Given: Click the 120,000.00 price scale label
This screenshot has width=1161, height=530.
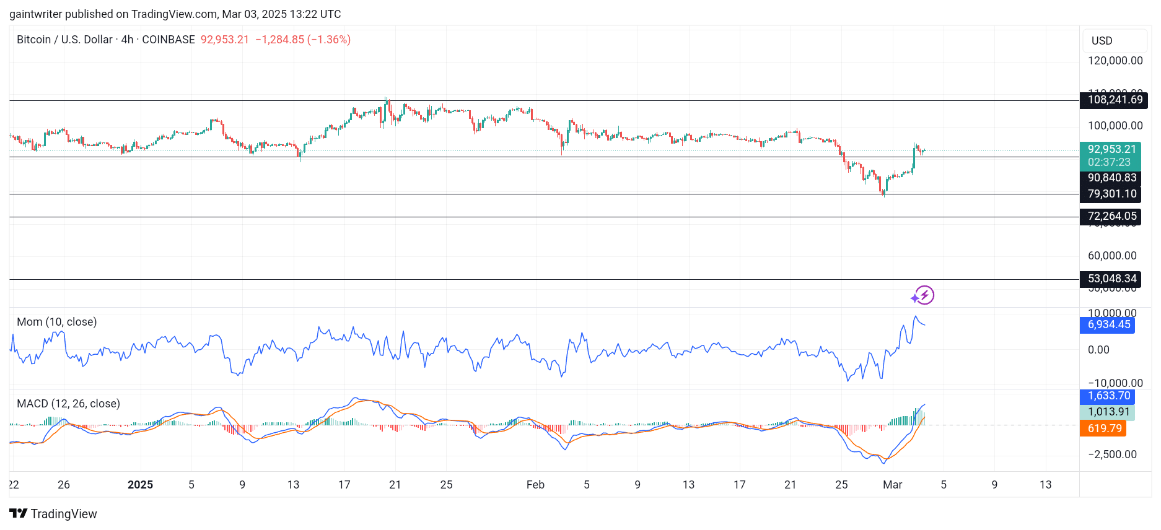Looking at the screenshot, I should tap(1115, 61).
